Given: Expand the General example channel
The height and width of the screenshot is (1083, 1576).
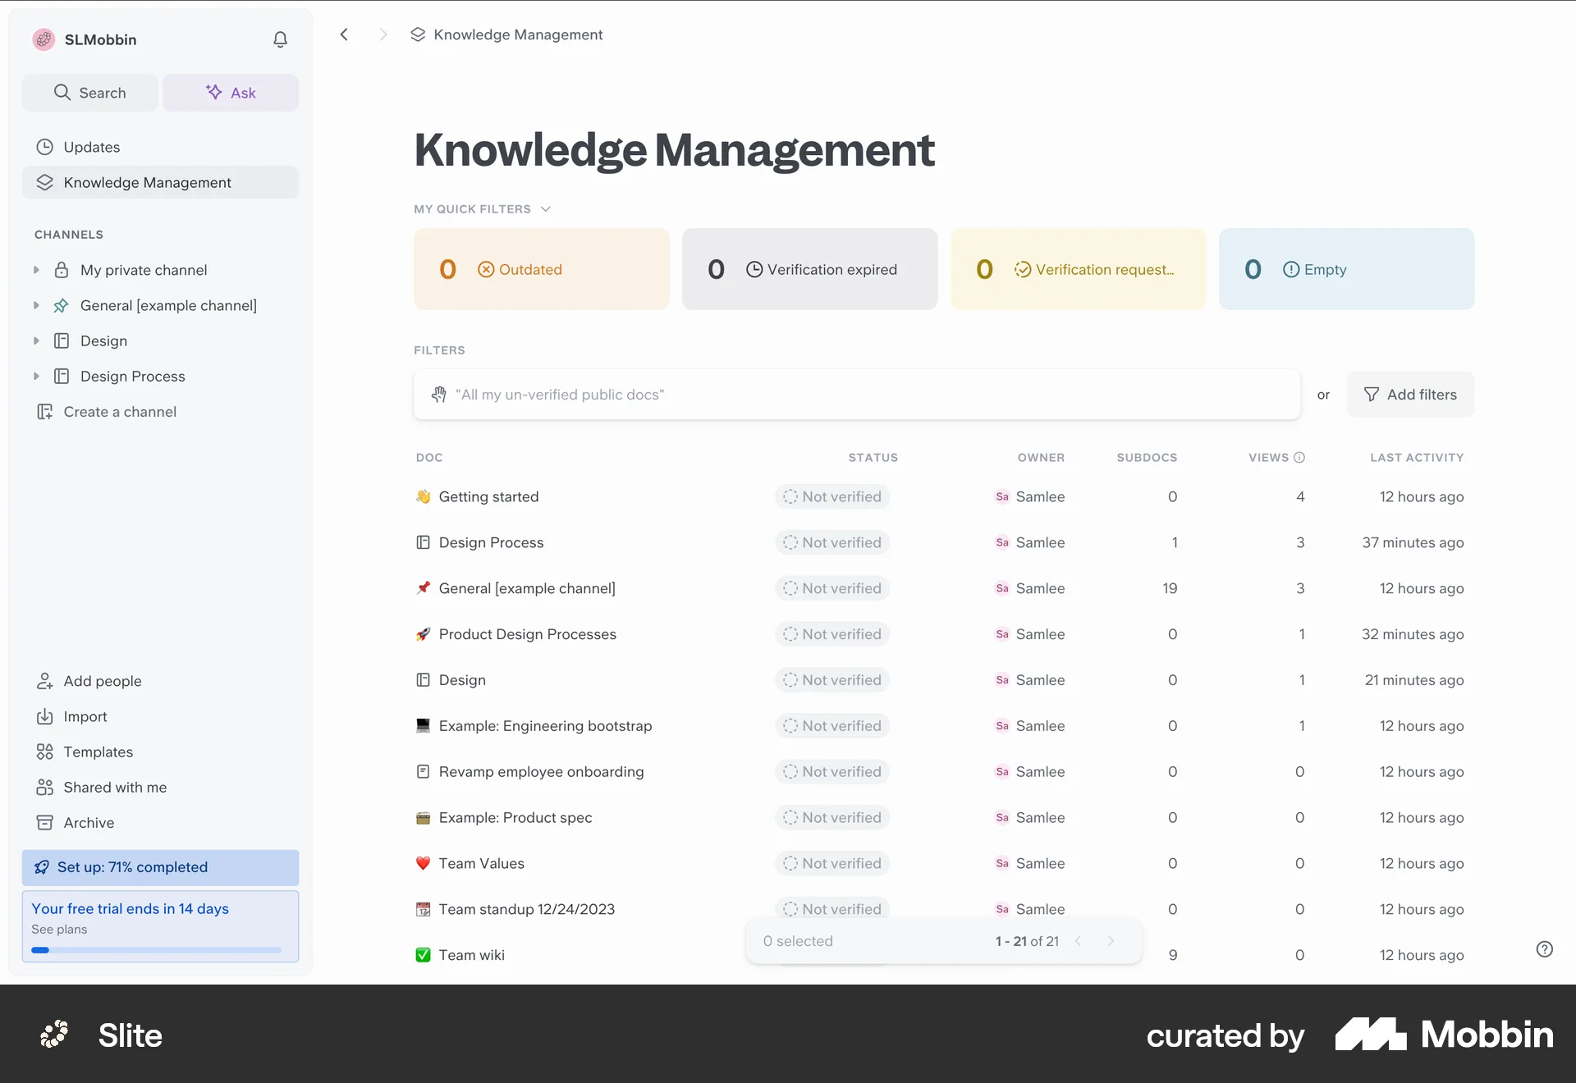Looking at the screenshot, I should point(36,305).
